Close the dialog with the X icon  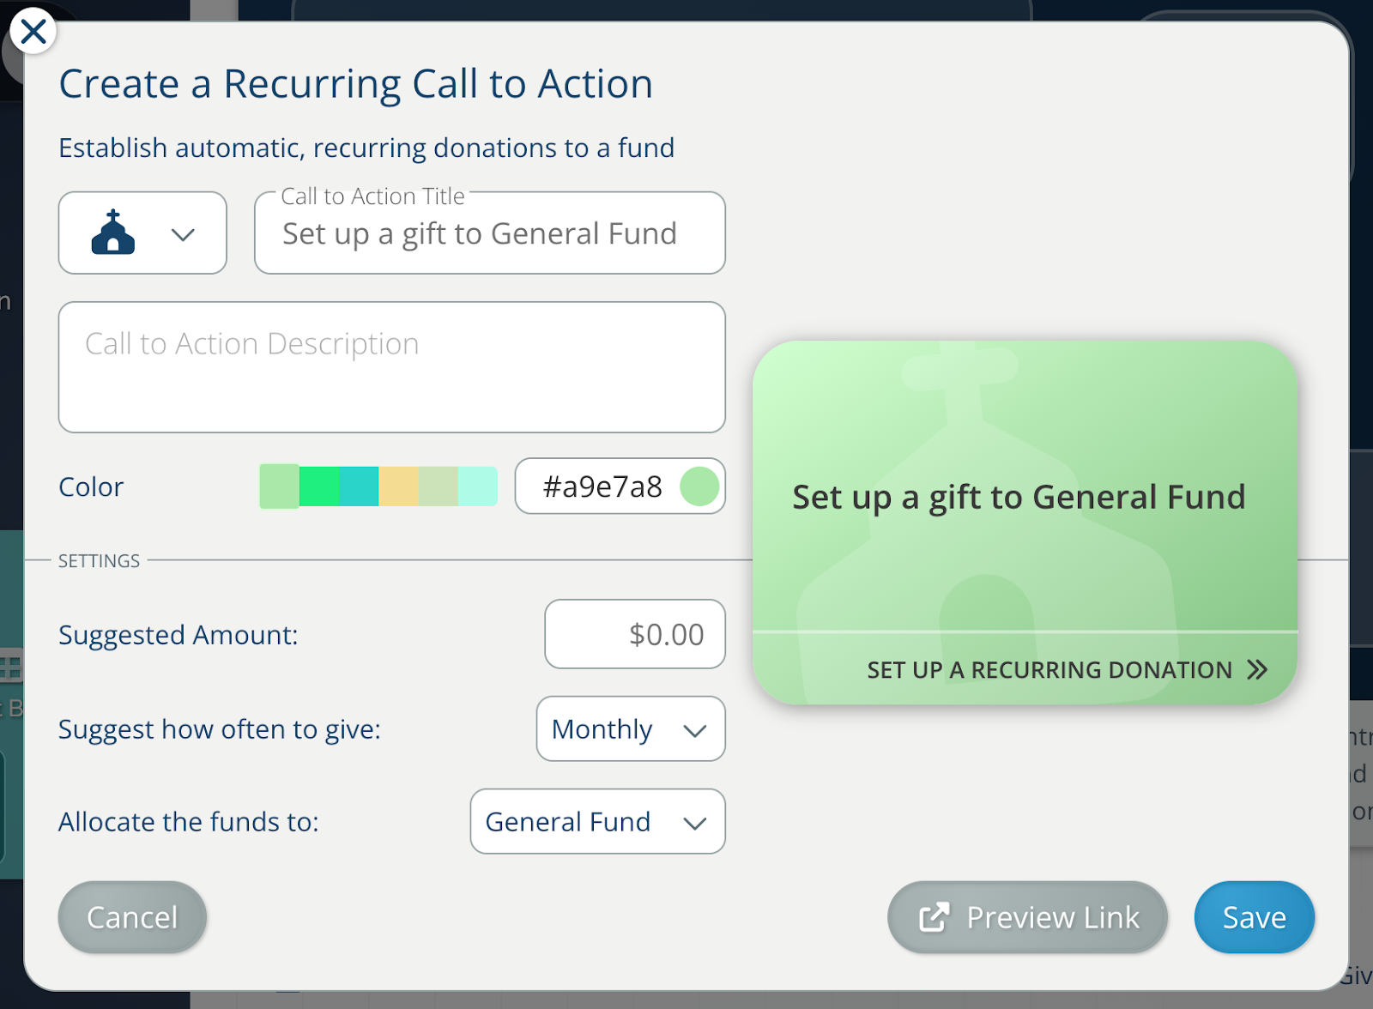pos(33,32)
